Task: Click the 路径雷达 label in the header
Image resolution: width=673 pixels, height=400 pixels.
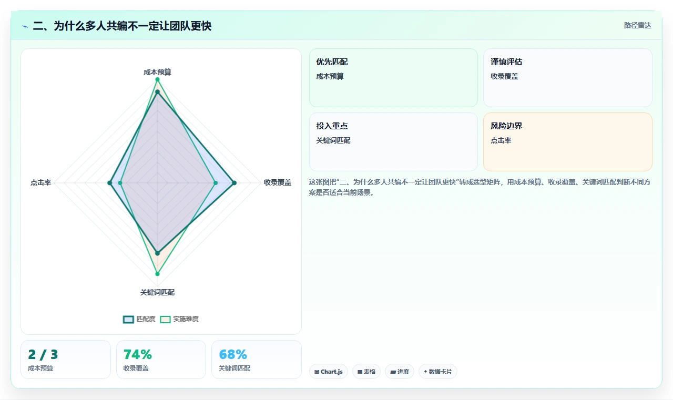Action: coord(638,25)
